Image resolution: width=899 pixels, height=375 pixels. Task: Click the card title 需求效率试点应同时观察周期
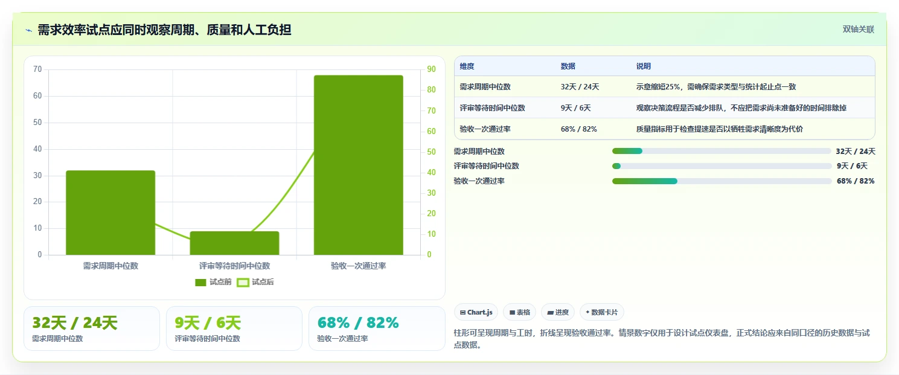[164, 30]
